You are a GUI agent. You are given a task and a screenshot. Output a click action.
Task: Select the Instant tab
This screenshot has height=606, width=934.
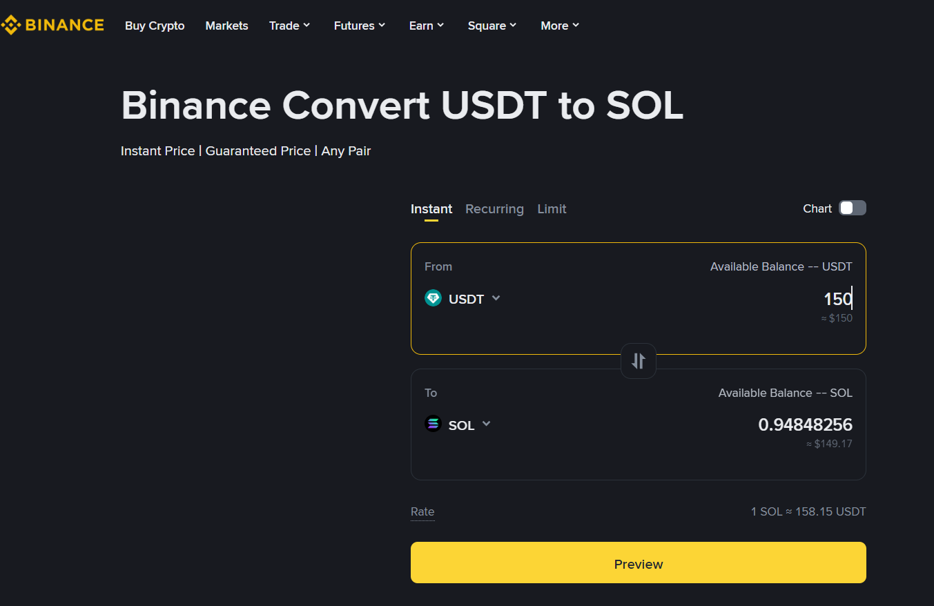pyautogui.click(x=431, y=209)
